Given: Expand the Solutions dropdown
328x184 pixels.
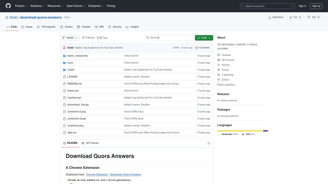Looking at the screenshot, I should [x=37, y=6].
